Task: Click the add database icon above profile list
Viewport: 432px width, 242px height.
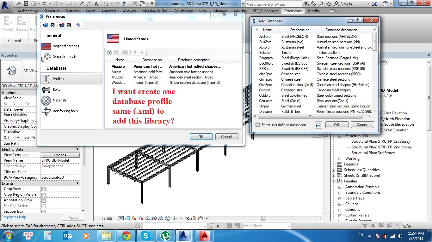Action: [109, 52]
